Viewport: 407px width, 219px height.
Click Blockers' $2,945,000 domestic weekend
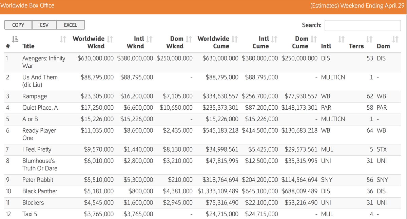click(x=177, y=203)
